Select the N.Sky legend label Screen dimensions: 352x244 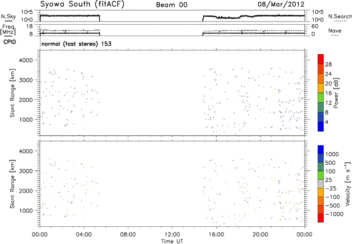[8, 17]
